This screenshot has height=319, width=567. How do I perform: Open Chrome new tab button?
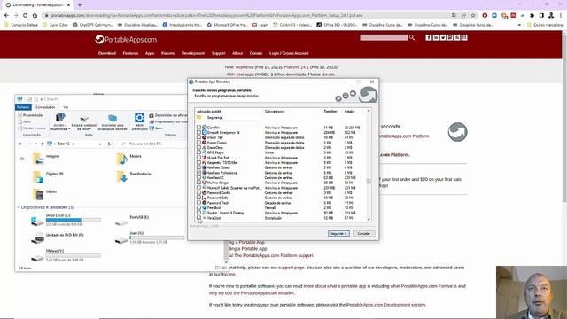click(80, 5)
